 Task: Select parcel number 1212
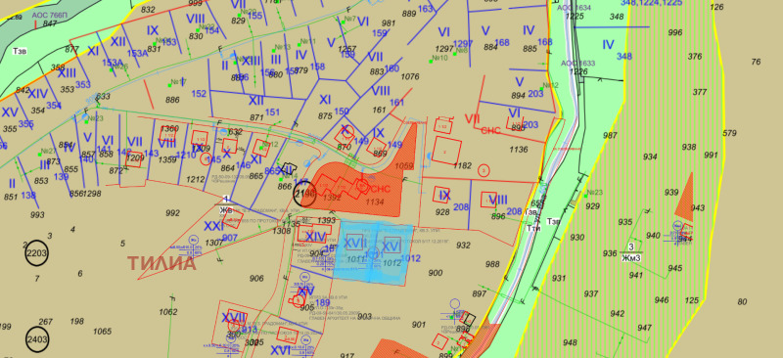point(196,179)
